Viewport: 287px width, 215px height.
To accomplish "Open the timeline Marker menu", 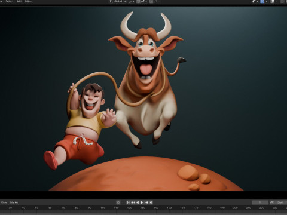I will click(14, 202).
